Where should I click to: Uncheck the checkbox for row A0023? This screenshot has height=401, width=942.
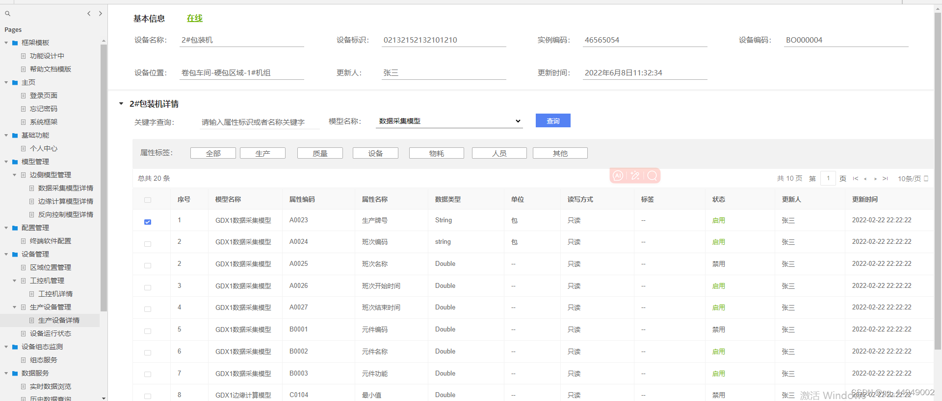148,222
